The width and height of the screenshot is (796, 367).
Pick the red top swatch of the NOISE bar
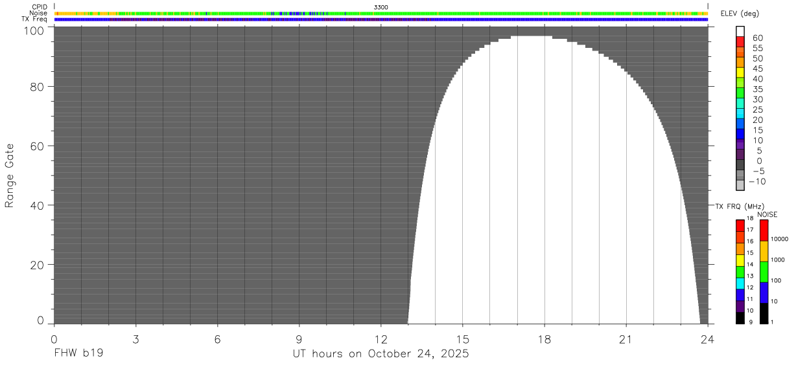[764, 230]
